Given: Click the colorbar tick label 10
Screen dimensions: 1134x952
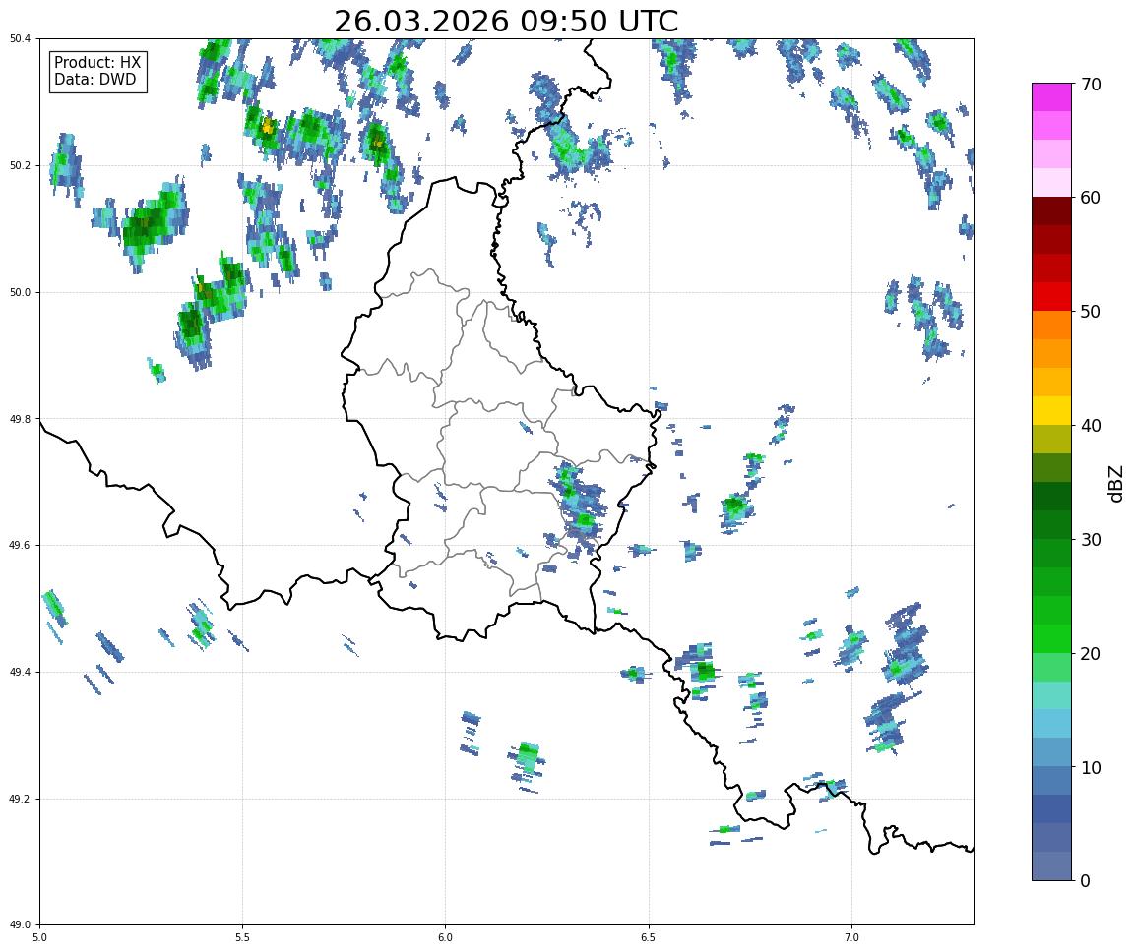Looking at the screenshot, I should [x=1091, y=768].
